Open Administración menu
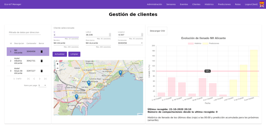The width and height of the screenshot is (266, 125). tap(154, 4)
